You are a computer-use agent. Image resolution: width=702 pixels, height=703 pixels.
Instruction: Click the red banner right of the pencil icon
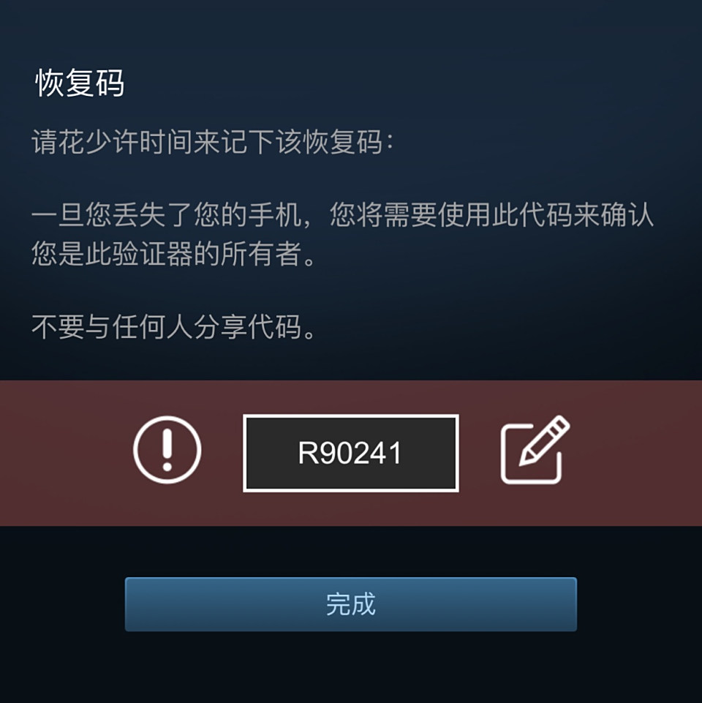pos(636,453)
